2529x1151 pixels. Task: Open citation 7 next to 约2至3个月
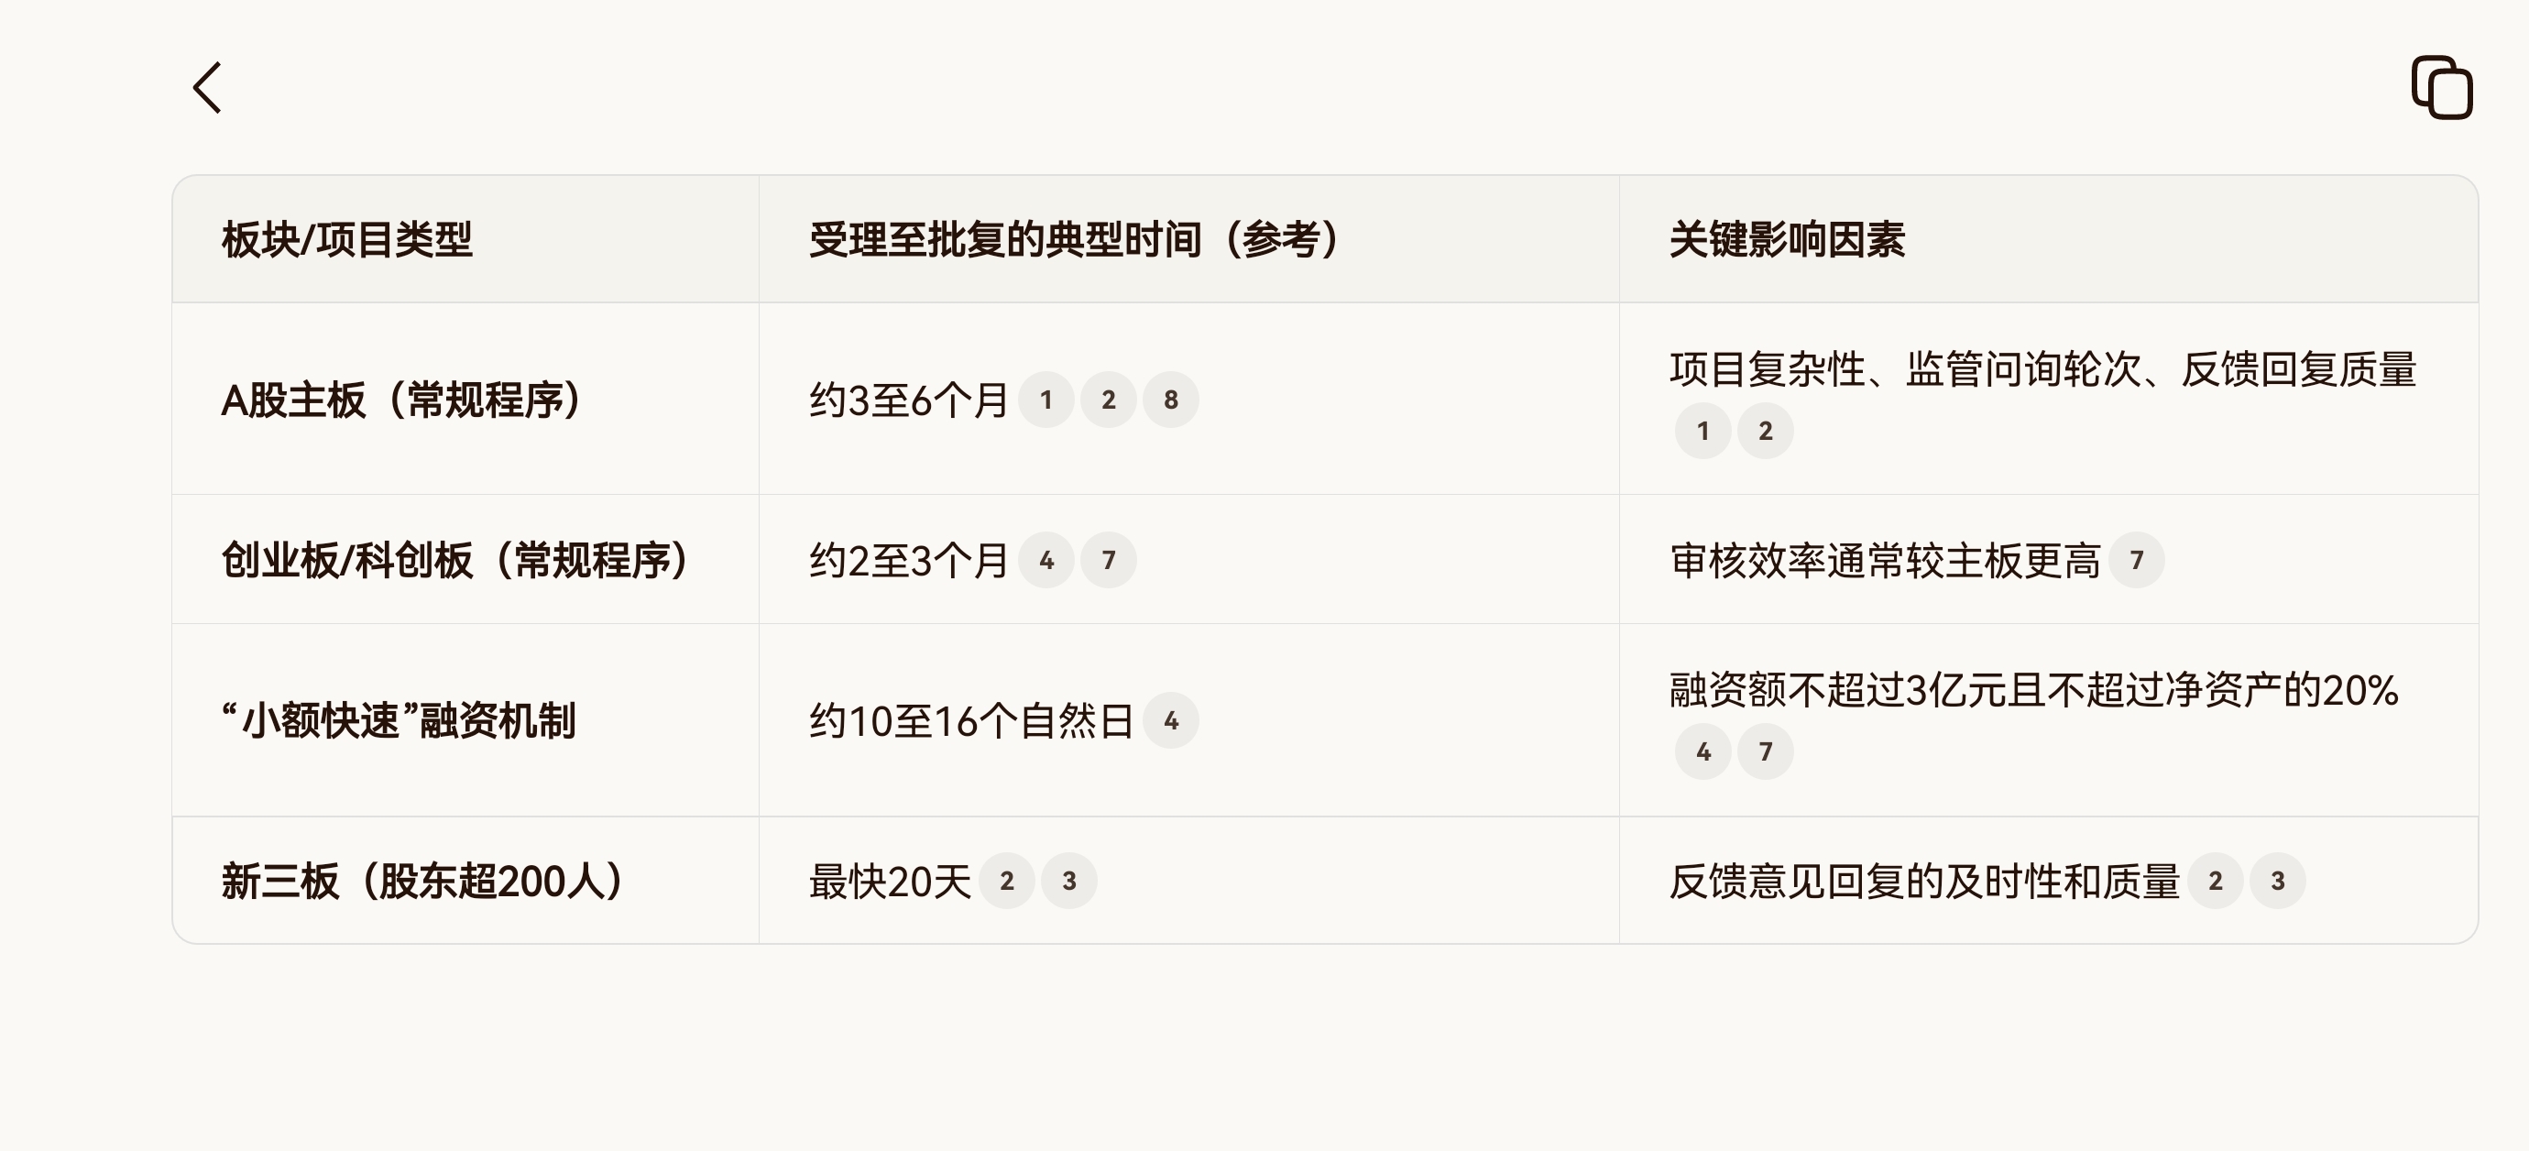[1109, 560]
